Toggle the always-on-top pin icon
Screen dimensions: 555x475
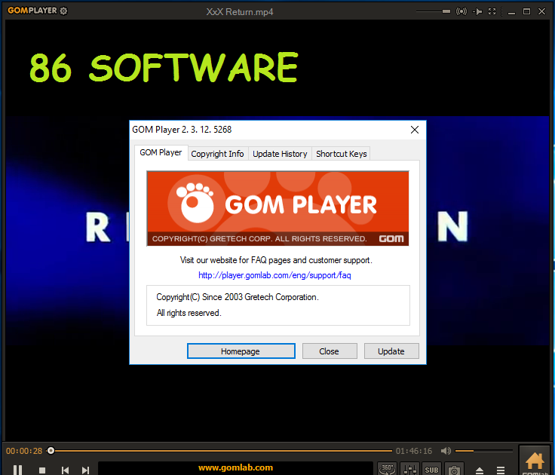tap(477, 11)
